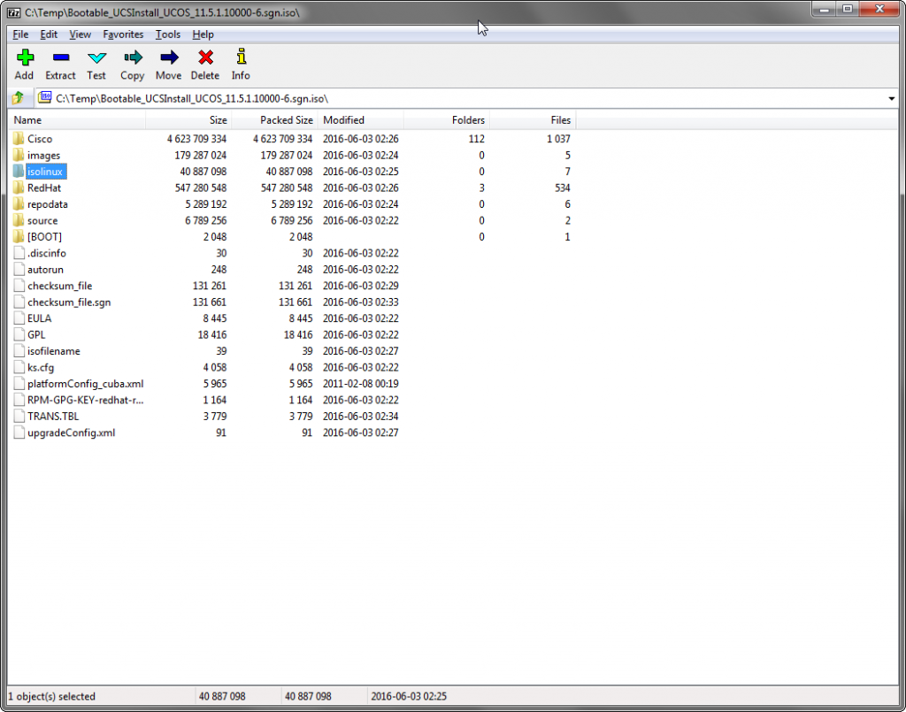Click the 2011-02-08 00:19 modified date
This screenshot has width=906, height=712.
point(361,384)
